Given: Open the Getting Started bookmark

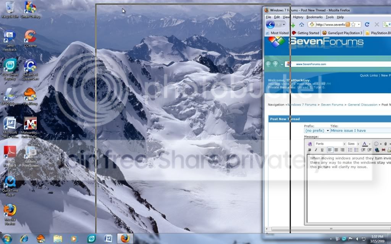Looking at the screenshot, I should pos(305,33).
